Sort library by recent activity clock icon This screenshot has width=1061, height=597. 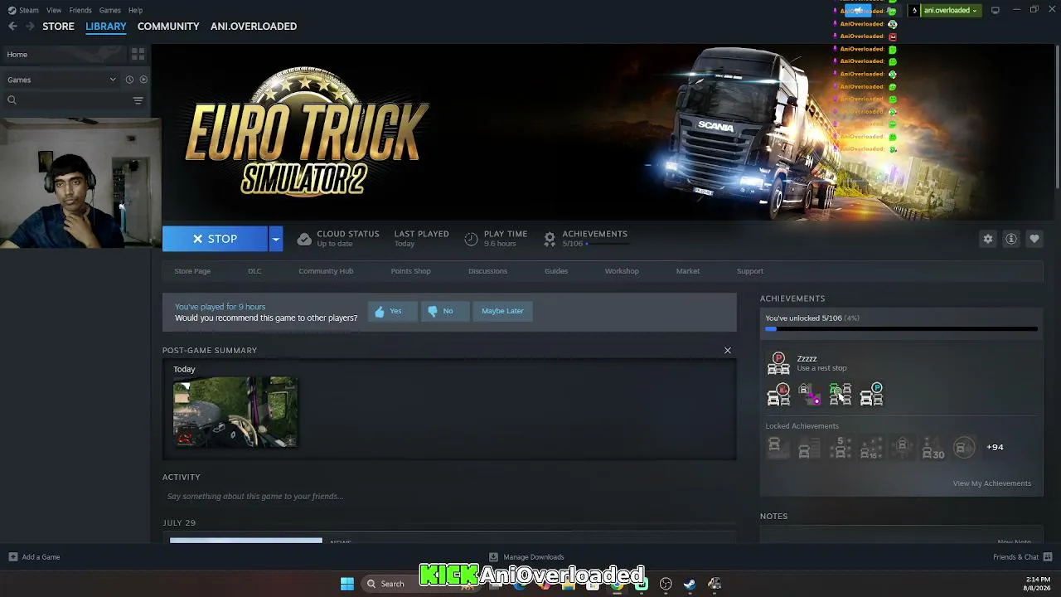[129, 80]
